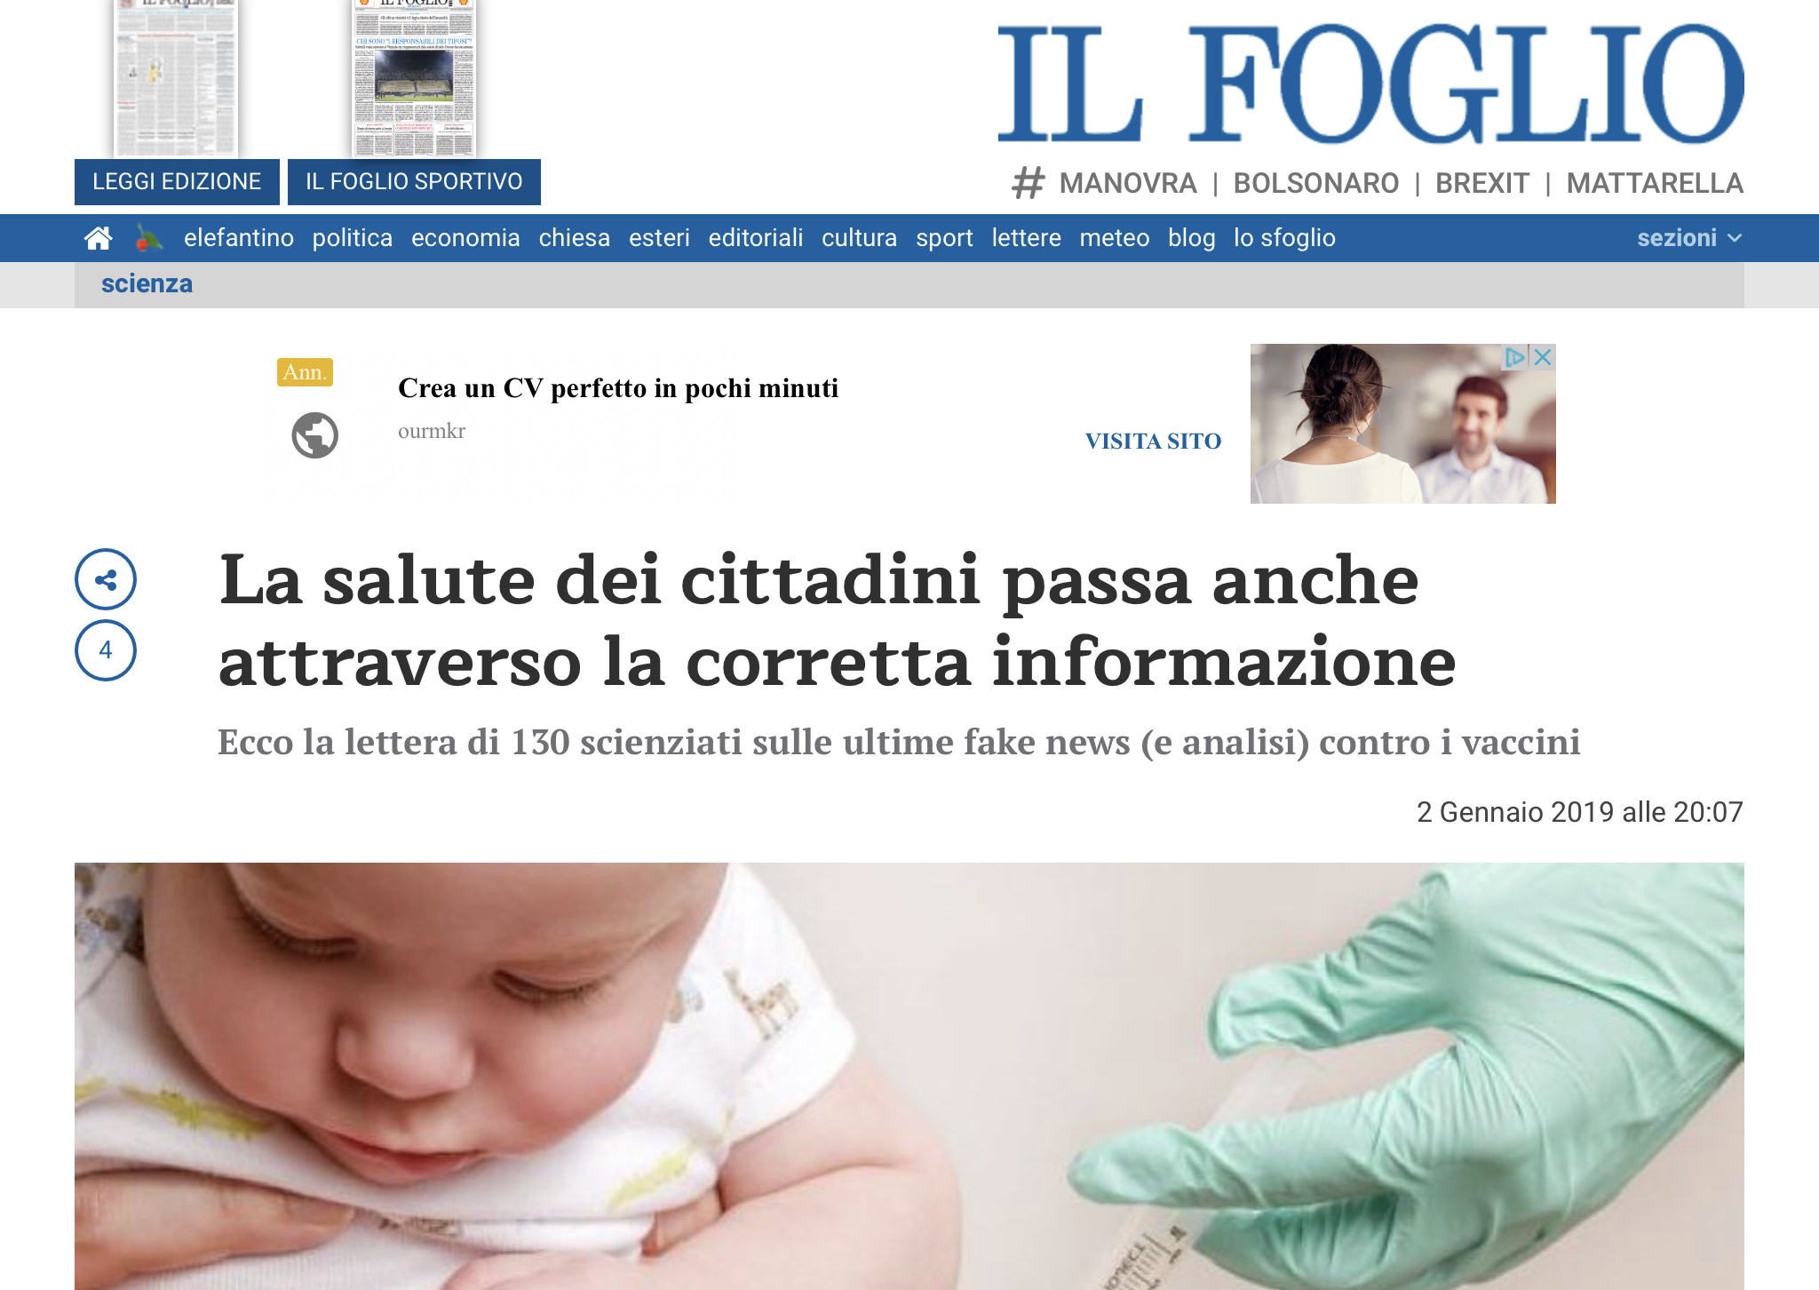Screen dimensions: 1819x1290
Task: Select the lo sfoglio menu item
Action: point(1284,238)
